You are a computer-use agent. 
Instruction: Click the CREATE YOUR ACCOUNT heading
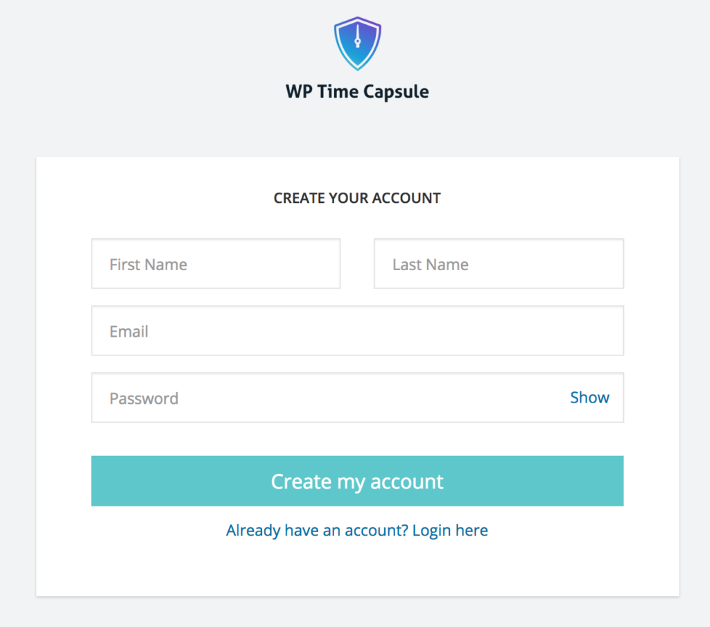[x=357, y=198]
